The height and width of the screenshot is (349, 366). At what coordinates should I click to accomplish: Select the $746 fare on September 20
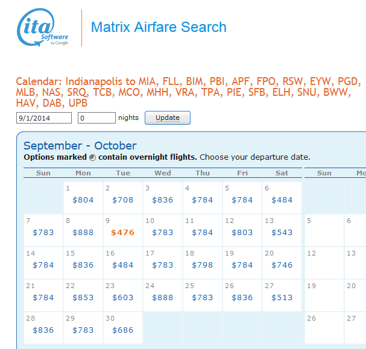[282, 265]
